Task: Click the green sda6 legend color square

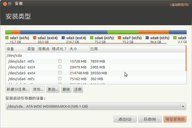Action: (92, 38)
